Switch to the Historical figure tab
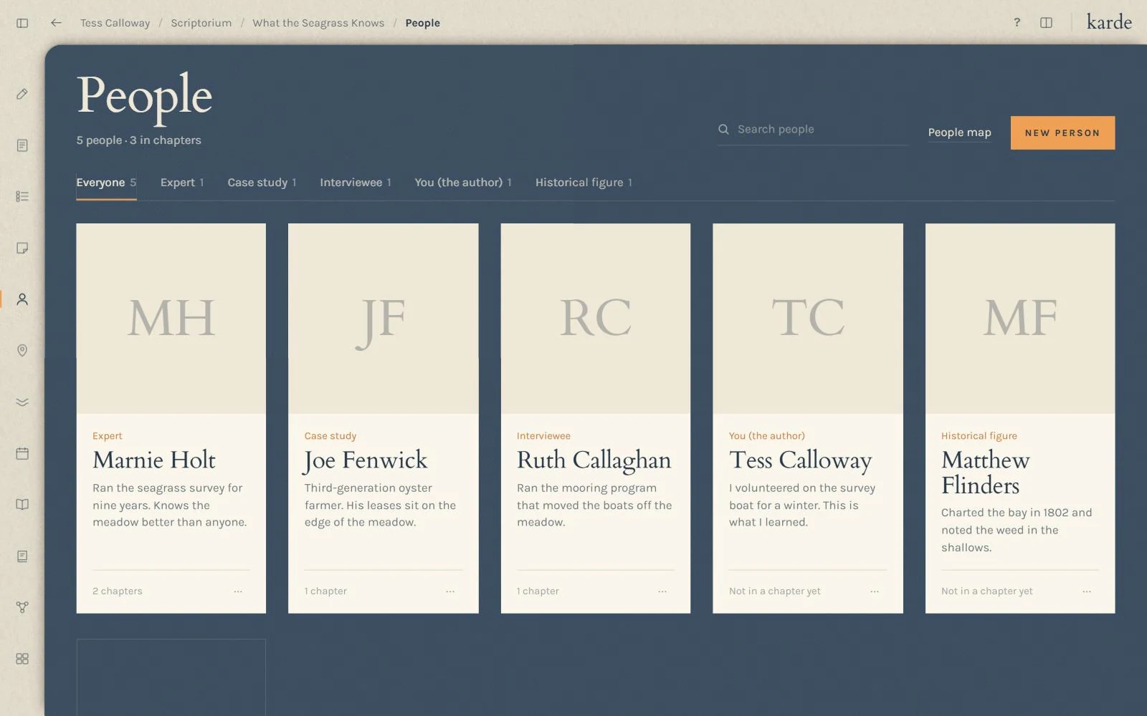 584,183
